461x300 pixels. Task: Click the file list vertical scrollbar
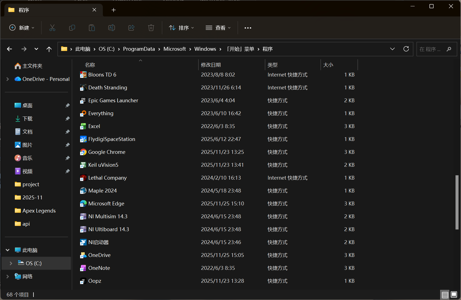457,202
